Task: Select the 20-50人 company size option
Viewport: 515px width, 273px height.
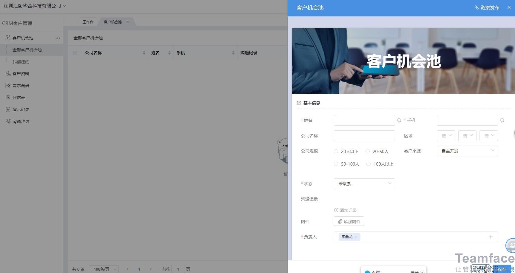Action: (x=367, y=151)
